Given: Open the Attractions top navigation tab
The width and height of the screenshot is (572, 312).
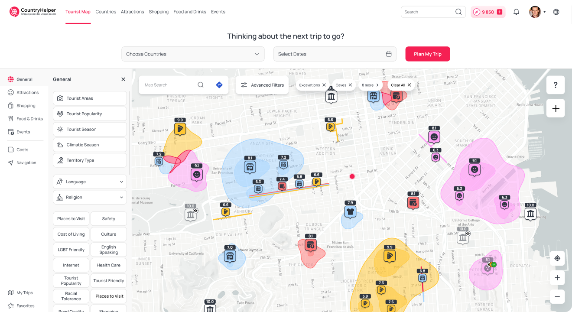Looking at the screenshot, I should coord(132,12).
